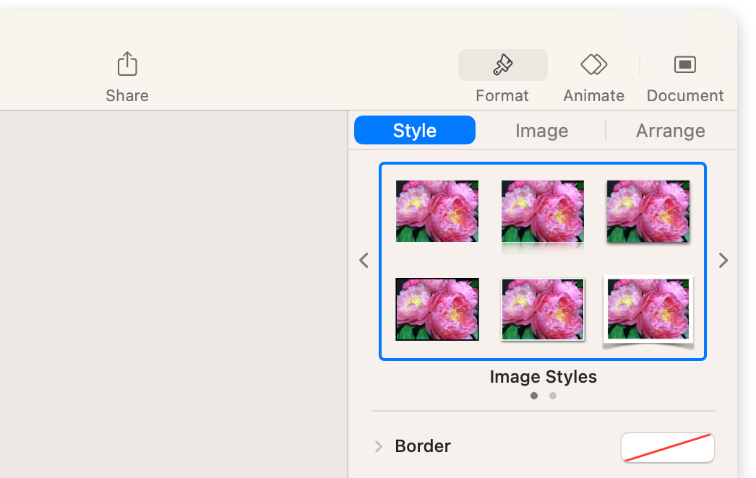Screen dimensions: 756x478
Task: Show previous image styles with left arrow
Action: [364, 261]
